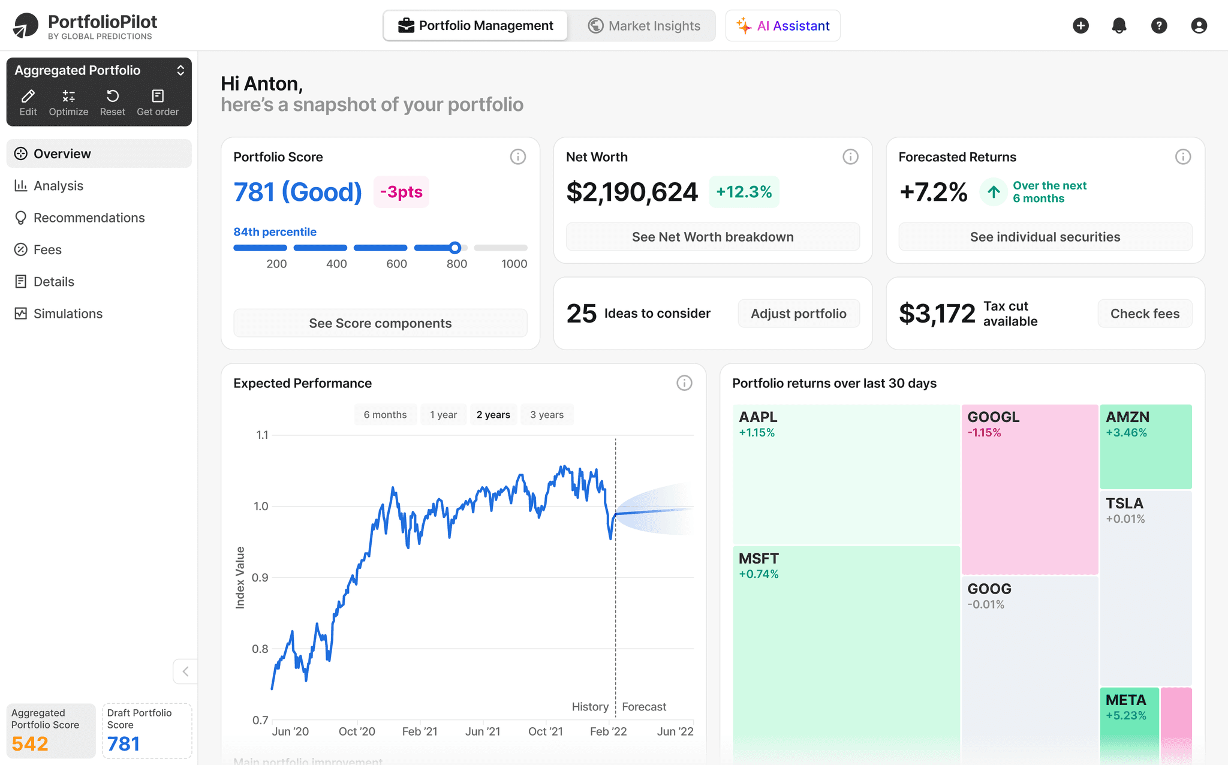Viewport: 1228px width, 765px height.
Task: Open the user profile icon
Action: click(1199, 26)
